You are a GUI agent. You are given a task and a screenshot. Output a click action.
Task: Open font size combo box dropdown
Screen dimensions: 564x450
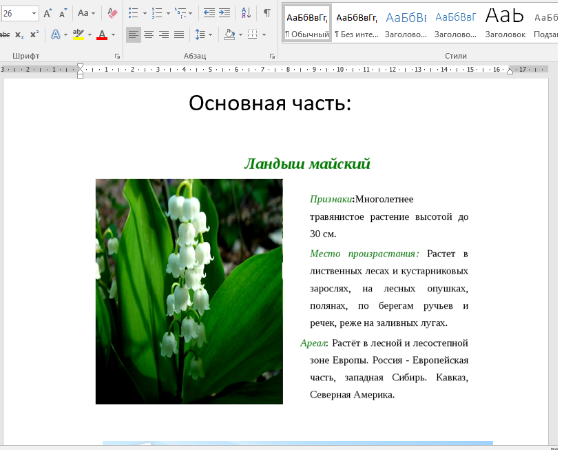click(34, 13)
